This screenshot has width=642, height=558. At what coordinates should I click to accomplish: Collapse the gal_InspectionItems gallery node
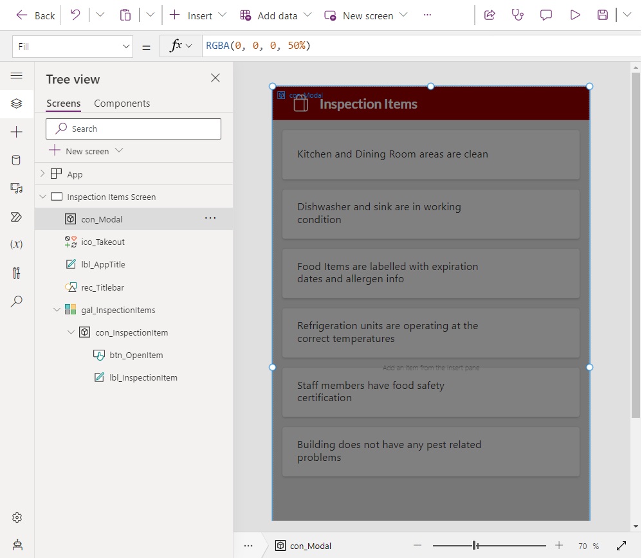click(57, 310)
